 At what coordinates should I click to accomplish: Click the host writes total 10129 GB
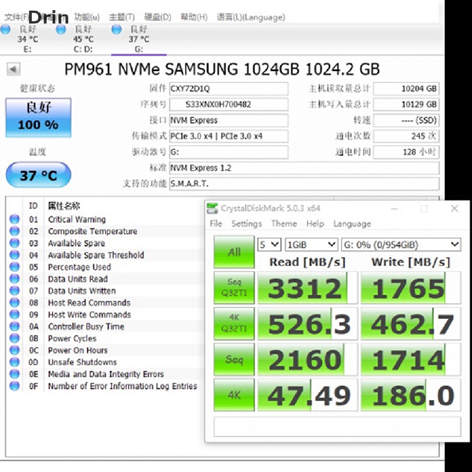406,105
